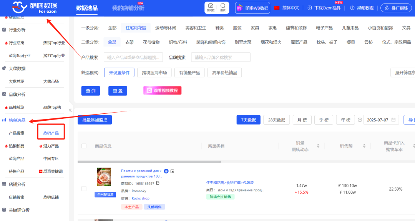
Task: Switch to 7天数据 range
Action: tap(249, 120)
